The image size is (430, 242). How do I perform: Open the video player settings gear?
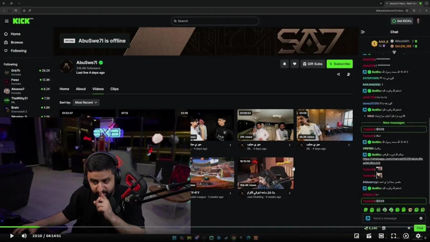418,236
